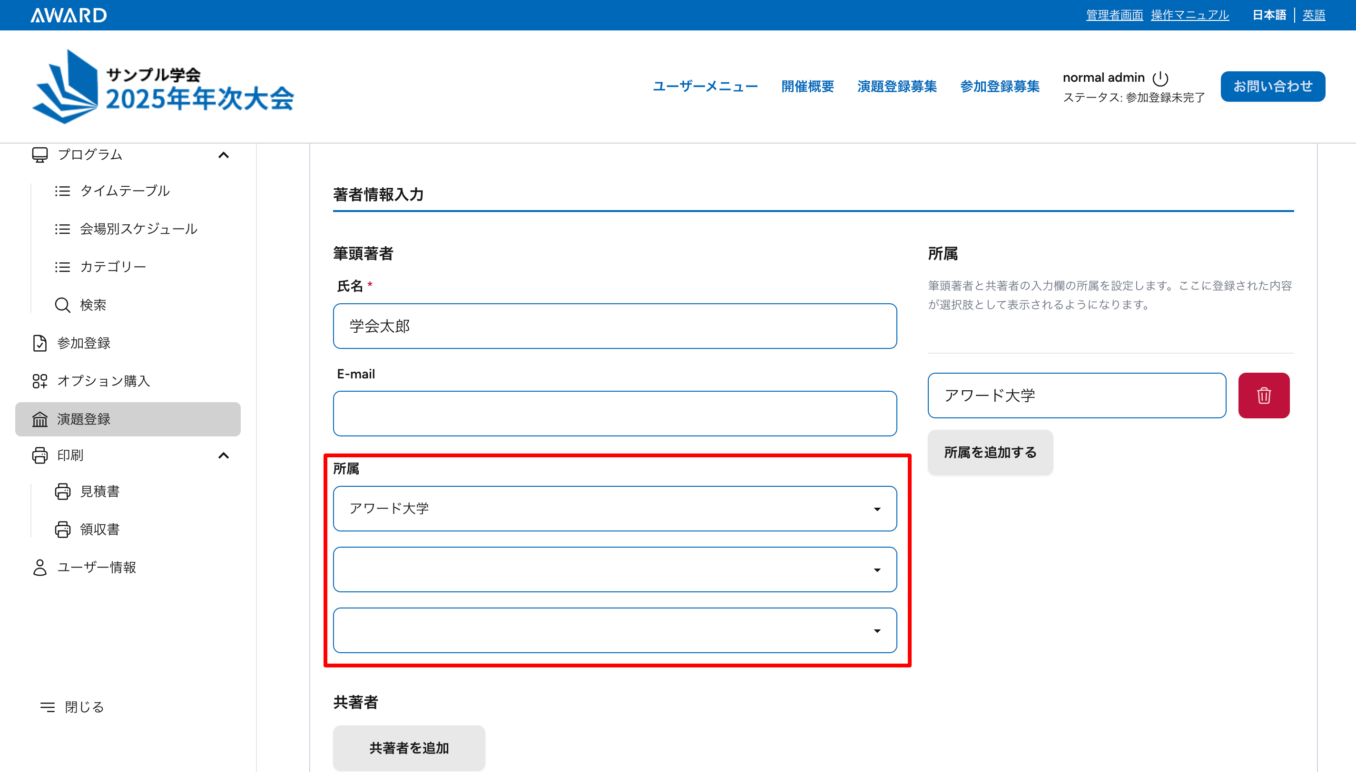Click the 筆頭著者 heading
This screenshot has height=772, width=1356.
tap(364, 253)
